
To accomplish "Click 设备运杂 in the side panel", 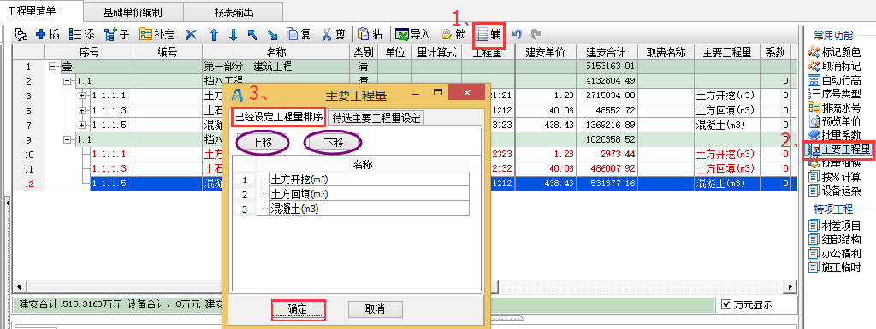I will point(835,191).
